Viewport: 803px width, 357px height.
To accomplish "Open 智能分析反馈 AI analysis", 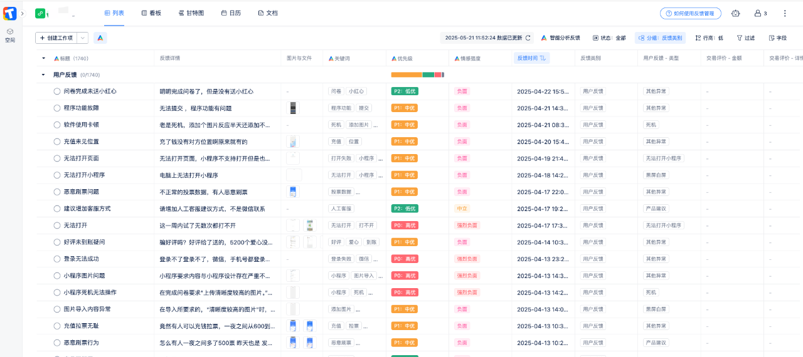I will tap(560, 38).
